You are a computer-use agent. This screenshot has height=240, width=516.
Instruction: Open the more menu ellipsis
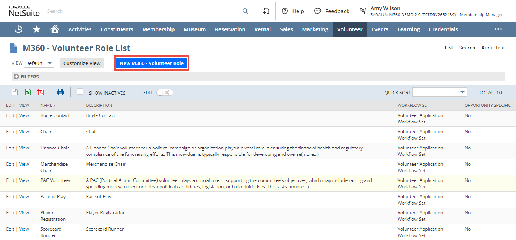tap(498, 29)
